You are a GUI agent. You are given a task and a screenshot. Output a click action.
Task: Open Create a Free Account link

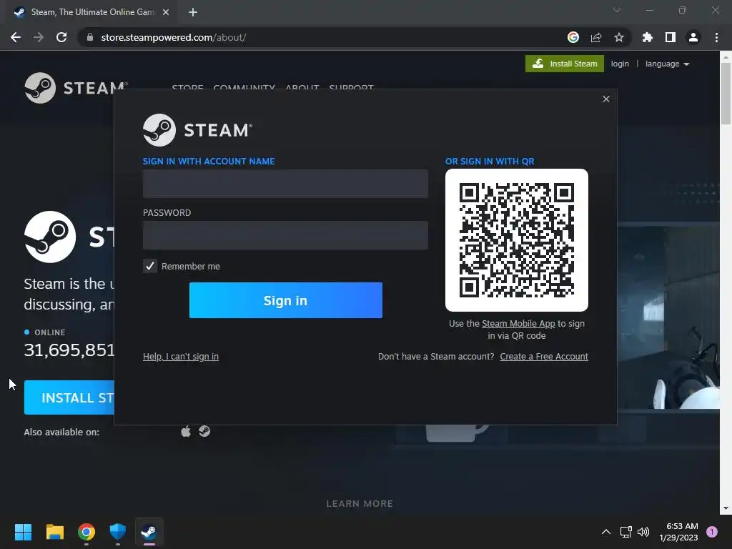tap(544, 356)
